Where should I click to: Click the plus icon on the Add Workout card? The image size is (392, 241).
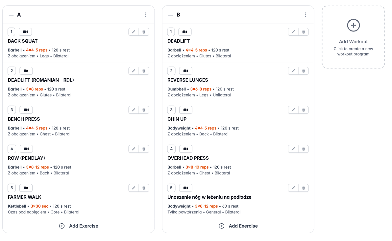pos(353,25)
